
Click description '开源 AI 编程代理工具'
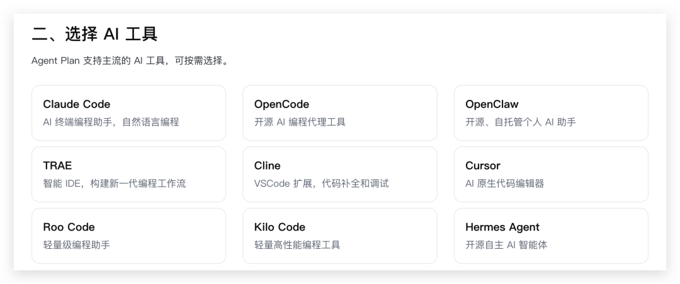(x=300, y=122)
